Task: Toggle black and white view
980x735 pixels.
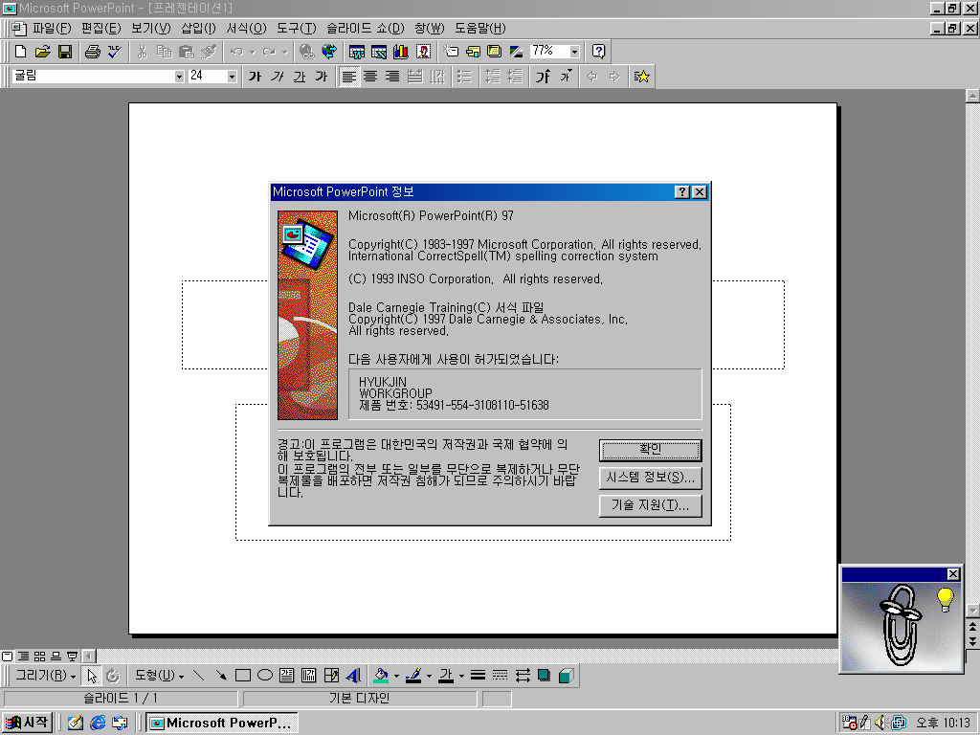Action: 516,52
